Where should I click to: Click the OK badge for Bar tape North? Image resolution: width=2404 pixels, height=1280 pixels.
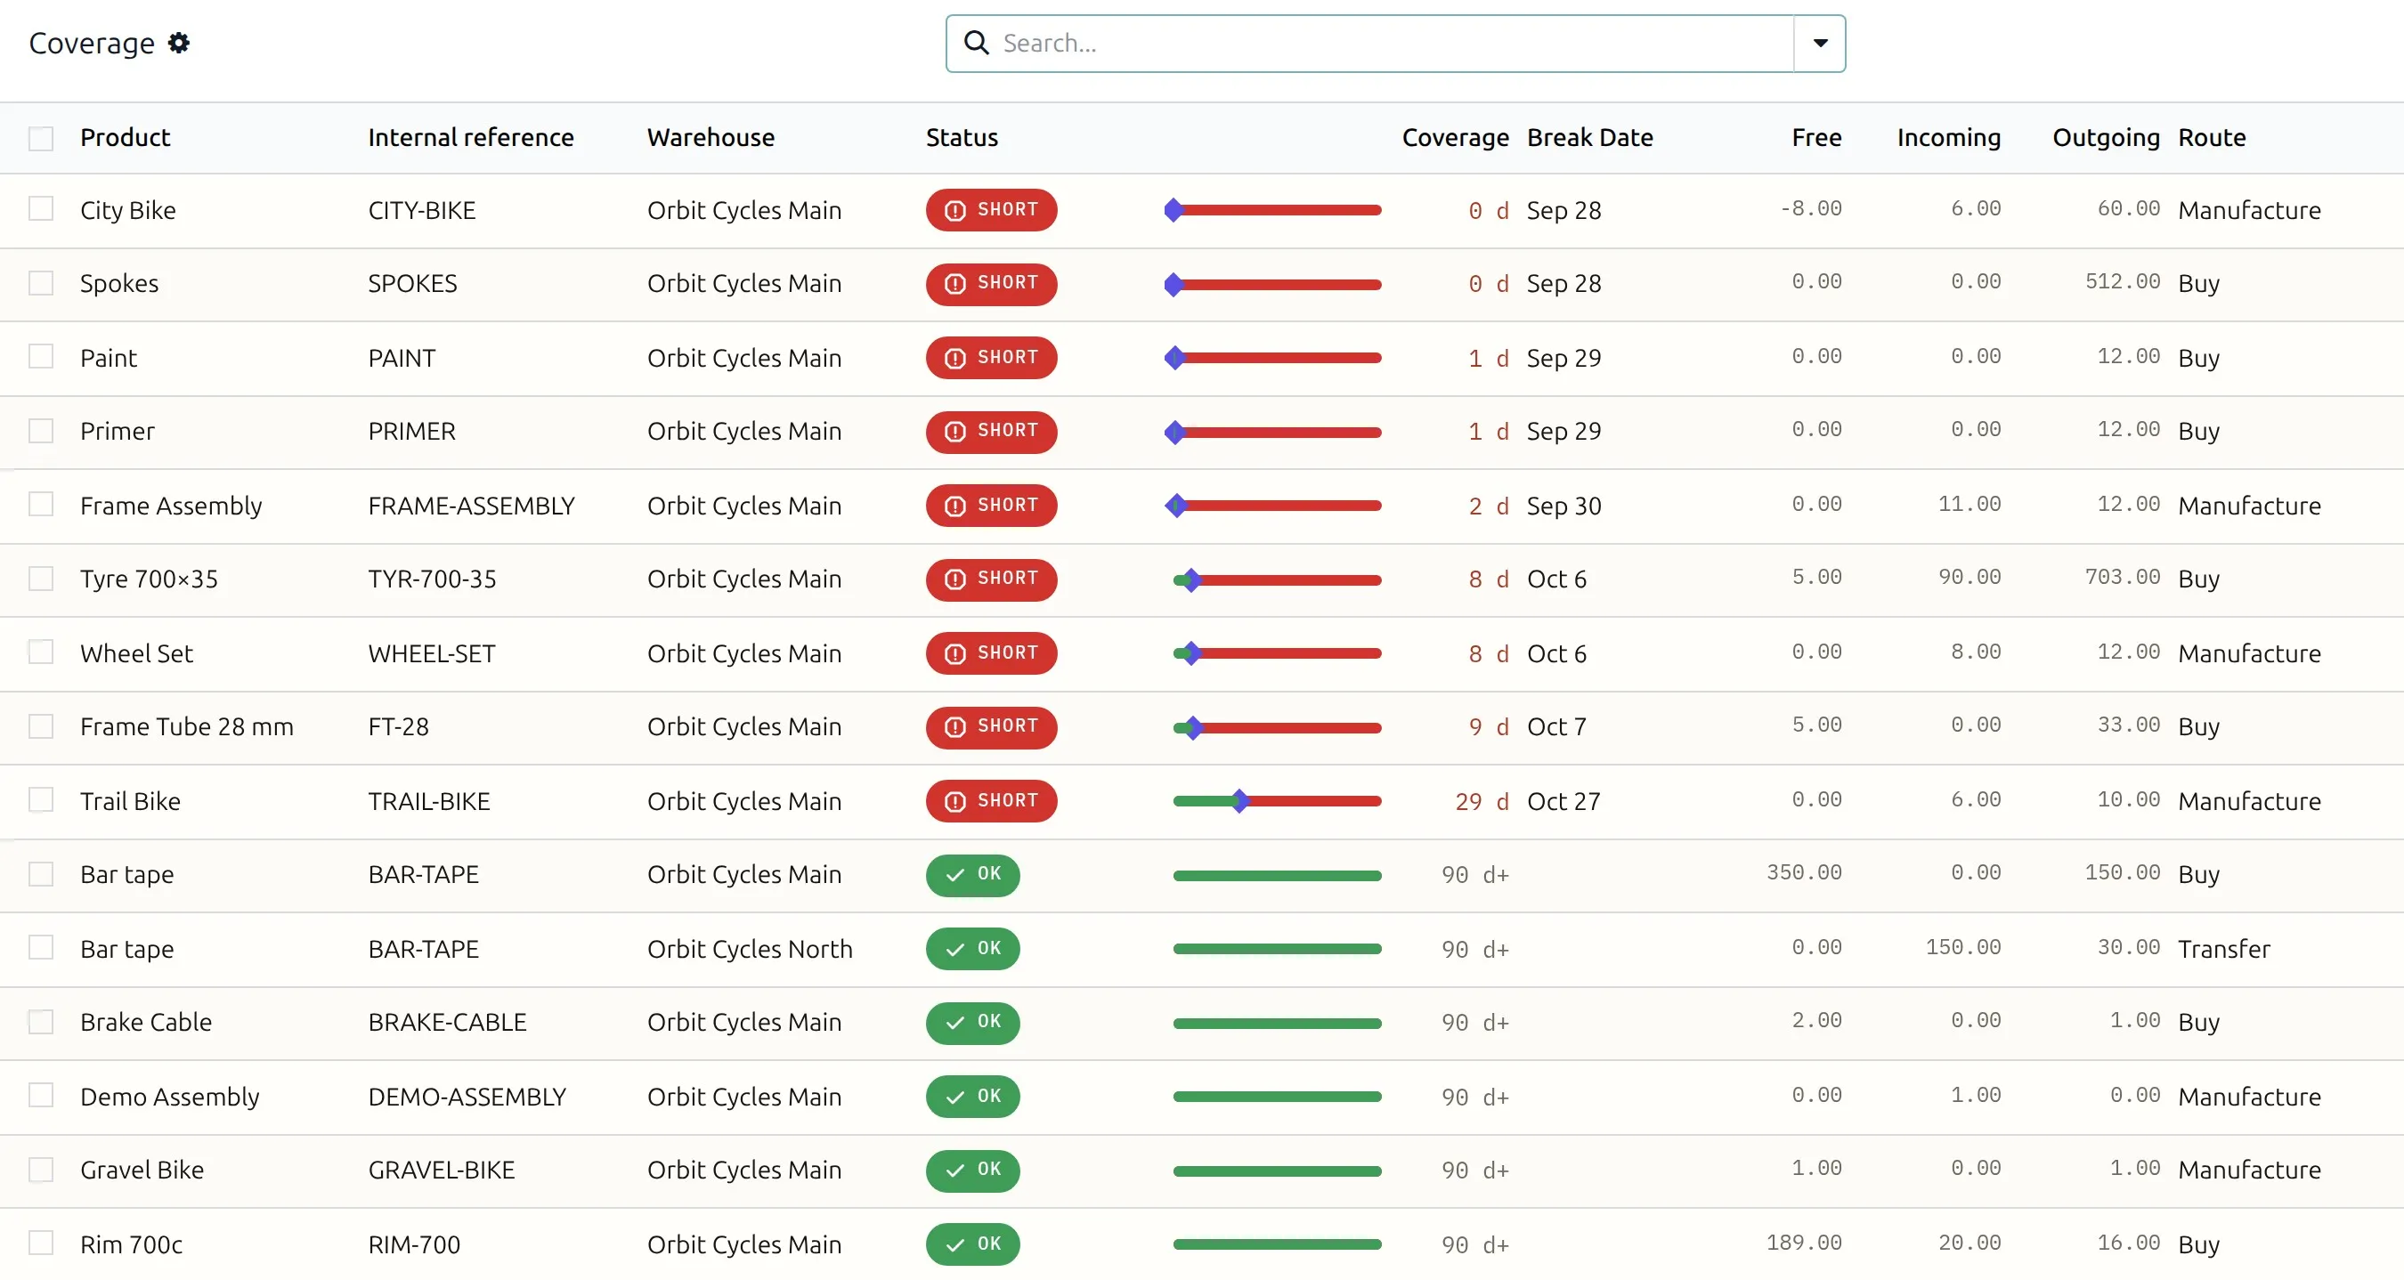pyautogui.click(x=972, y=949)
